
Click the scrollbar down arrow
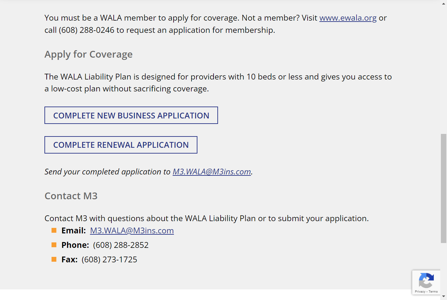pos(444,296)
